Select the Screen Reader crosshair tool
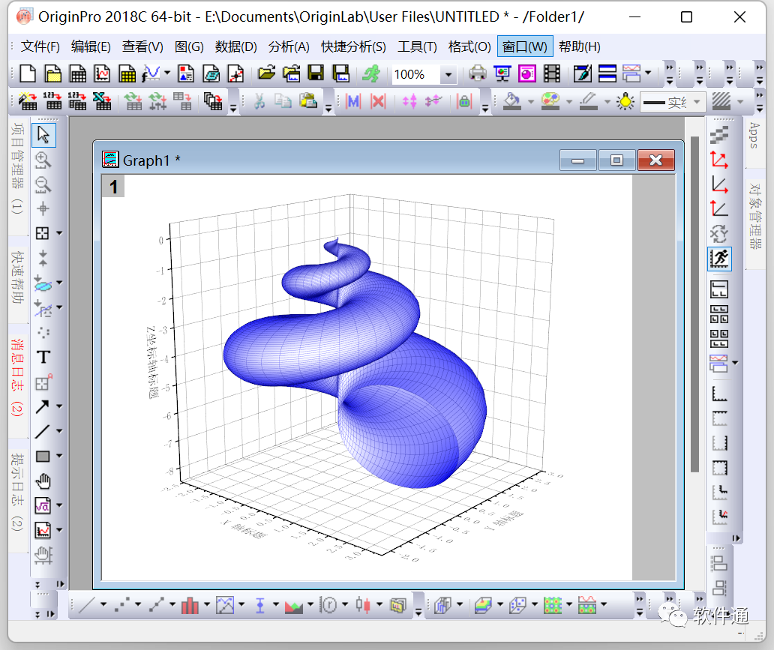 coord(43,208)
